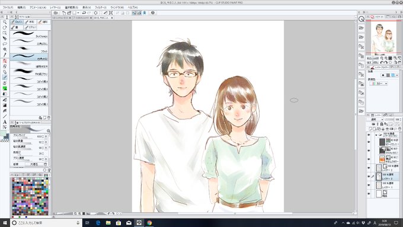Screen dimensions: 403x227
Task: Close the active ぼくら、今の二人 canvas tab
Action: tap(112, 18)
